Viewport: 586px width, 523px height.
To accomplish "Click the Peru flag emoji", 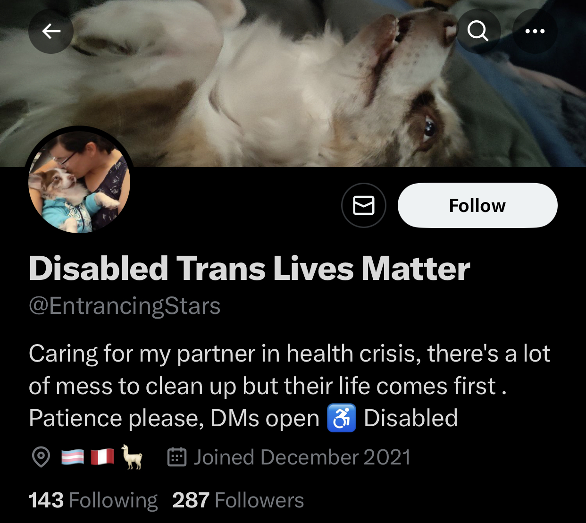I will click(x=102, y=457).
